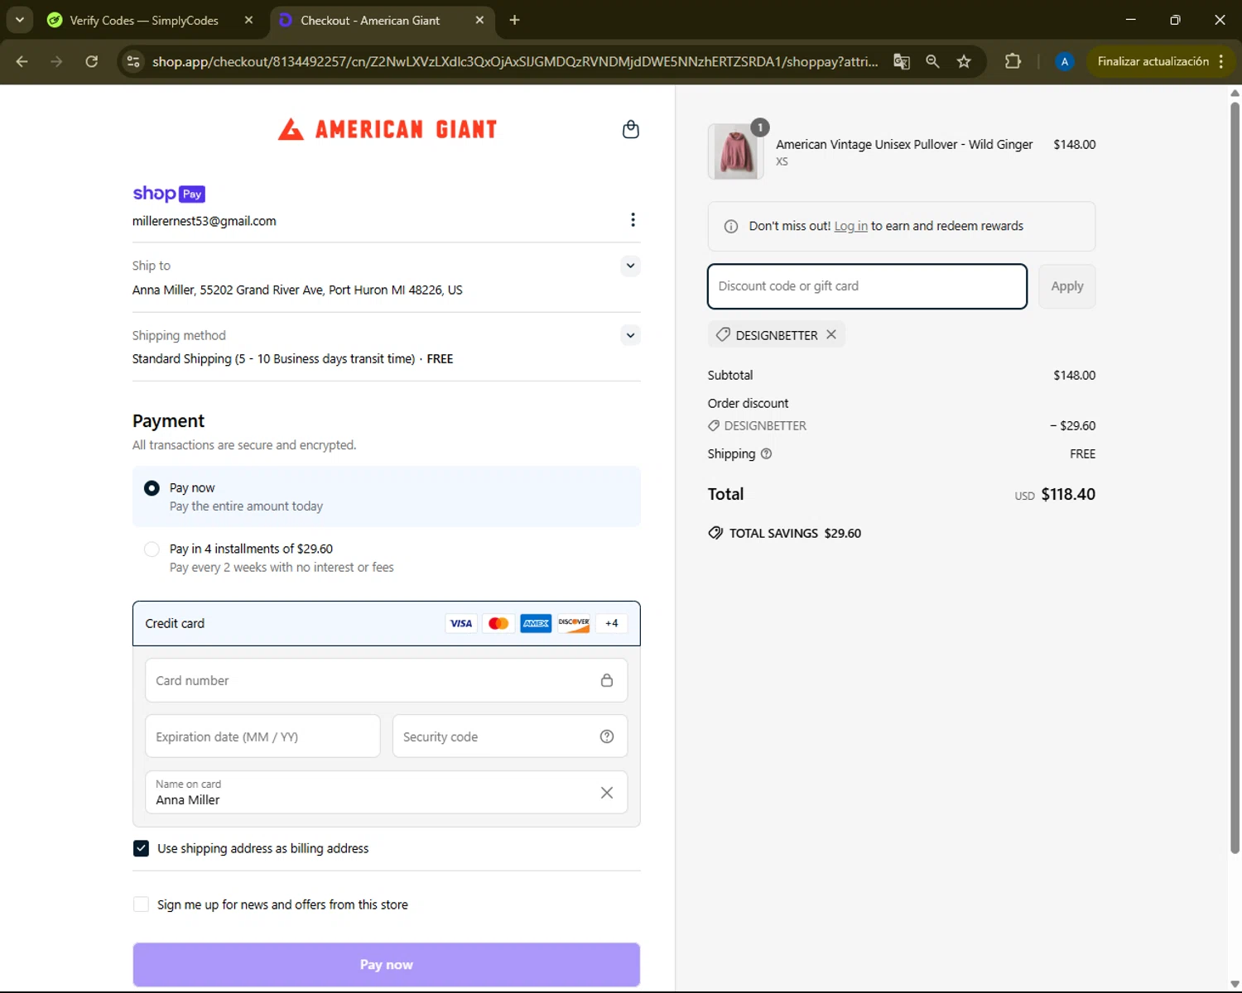The width and height of the screenshot is (1242, 993).
Task: Expand the Shipping method section
Action: click(630, 335)
